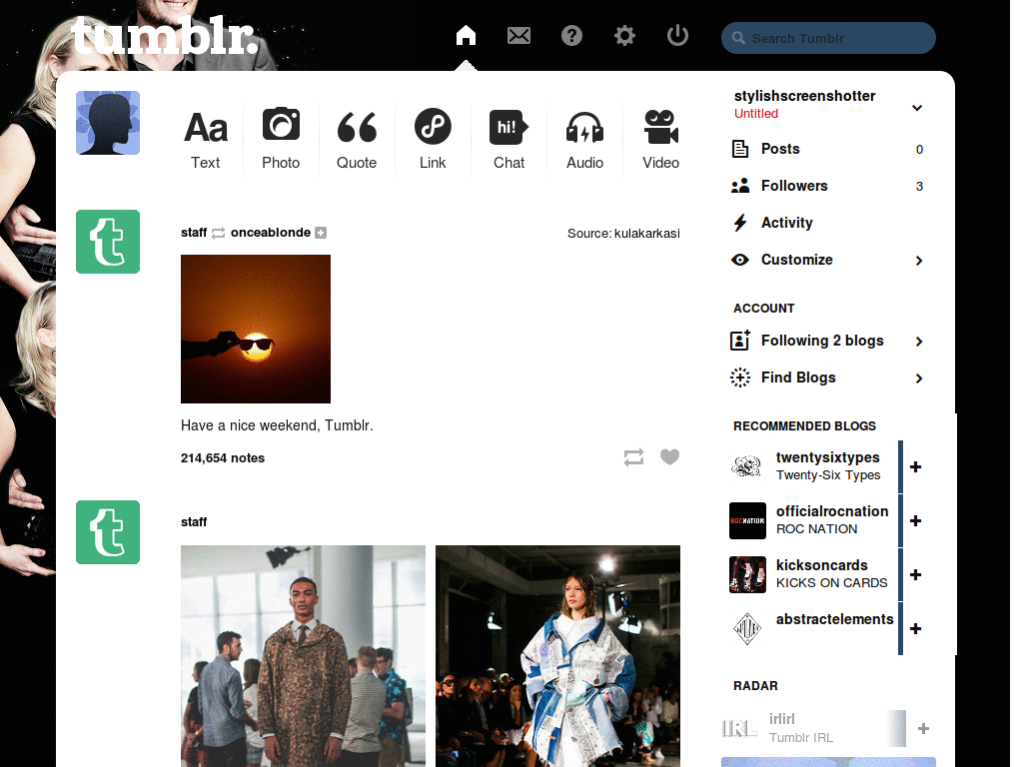
Task: Click the Search Tumblr field
Action: 828,39
